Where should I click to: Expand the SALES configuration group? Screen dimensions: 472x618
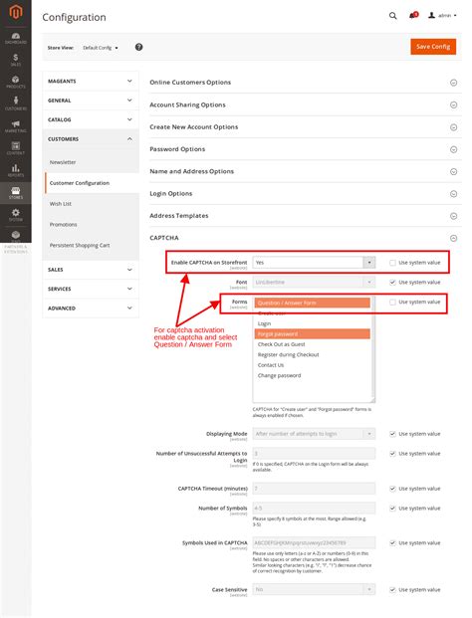(91, 270)
